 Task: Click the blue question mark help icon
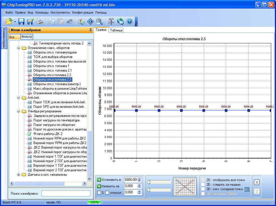click(x=129, y=21)
